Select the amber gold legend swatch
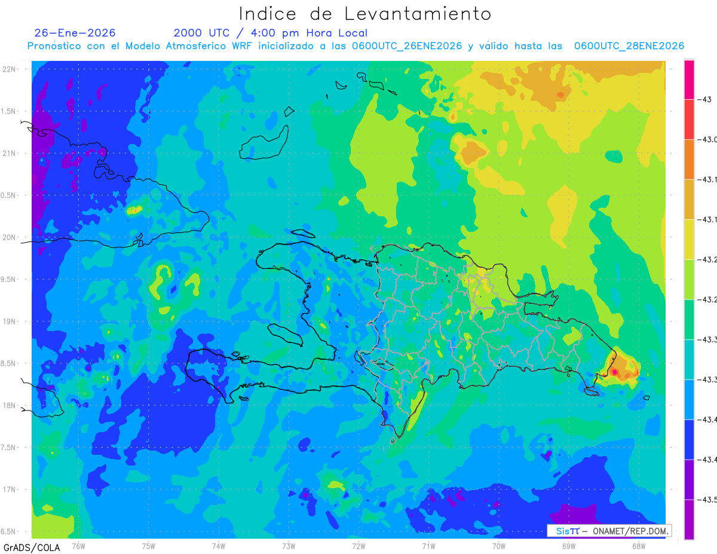This screenshot has width=717, height=554. click(x=689, y=200)
